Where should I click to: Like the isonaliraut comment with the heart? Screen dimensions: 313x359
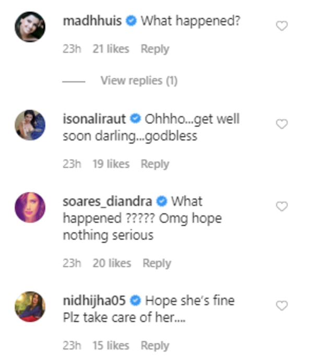[281, 124]
